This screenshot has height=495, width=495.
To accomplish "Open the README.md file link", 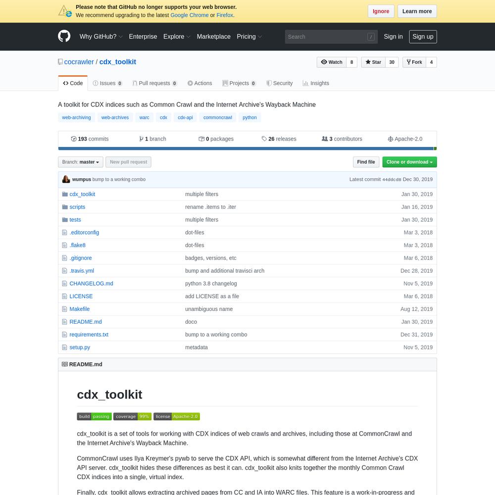I will (86, 322).
